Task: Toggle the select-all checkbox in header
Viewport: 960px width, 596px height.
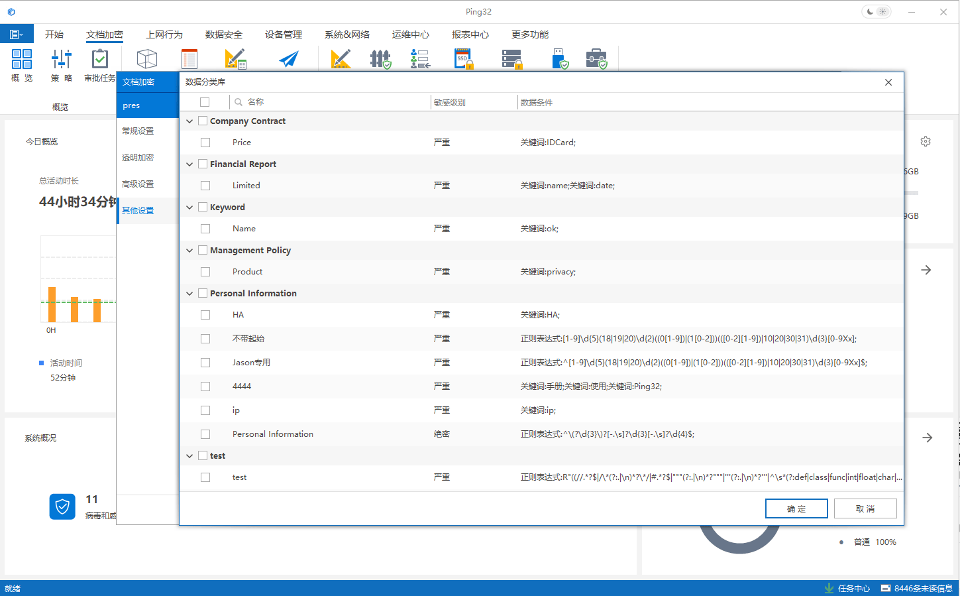Action: point(205,102)
